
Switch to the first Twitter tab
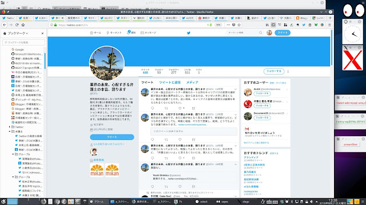tap(8, 18)
